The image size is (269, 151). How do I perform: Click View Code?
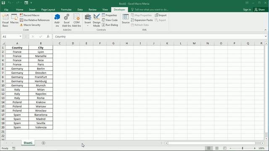click(x=110, y=20)
